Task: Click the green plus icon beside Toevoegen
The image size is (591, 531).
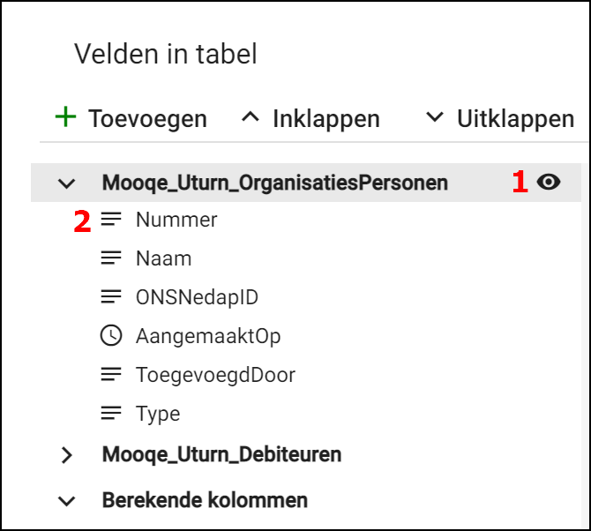Action: [x=65, y=117]
